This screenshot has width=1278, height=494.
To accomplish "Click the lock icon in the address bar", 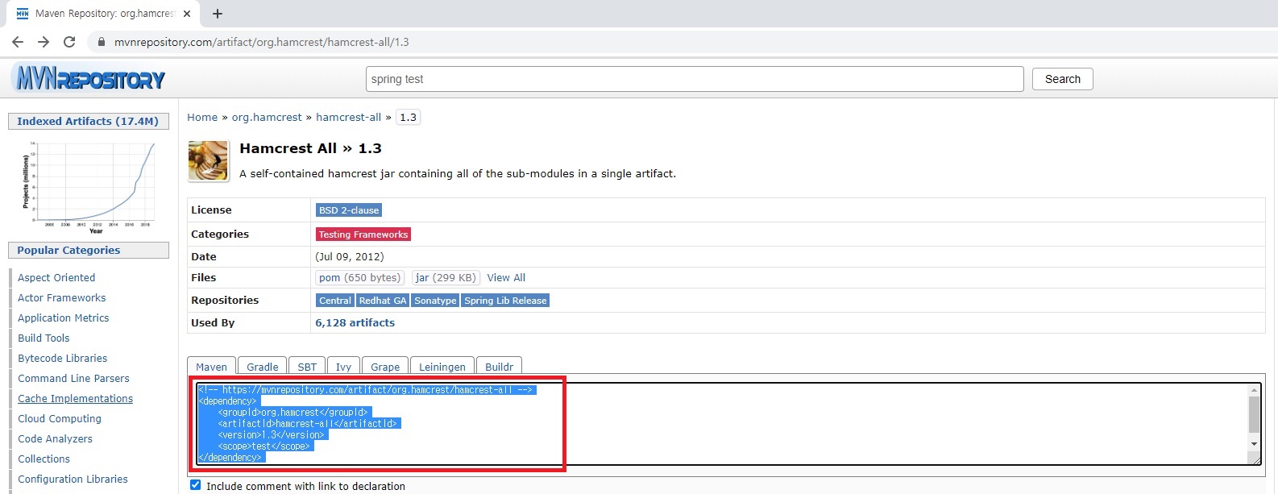I will pos(102,42).
